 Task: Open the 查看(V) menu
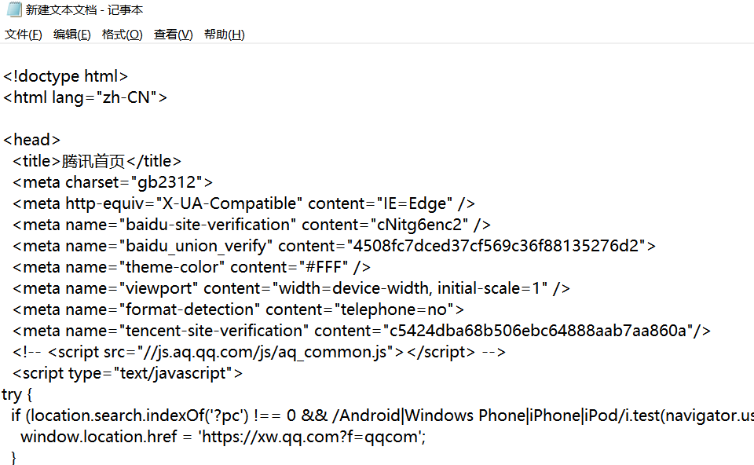173,35
